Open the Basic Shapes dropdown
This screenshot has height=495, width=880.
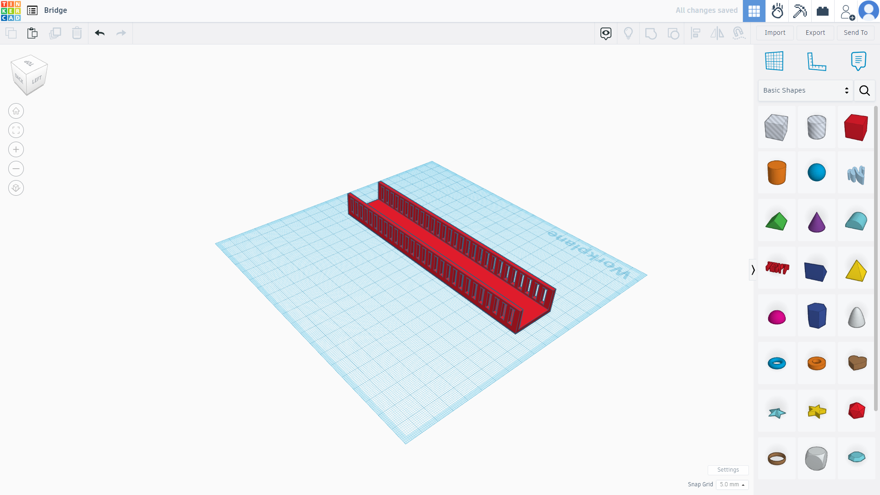click(805, 90)
